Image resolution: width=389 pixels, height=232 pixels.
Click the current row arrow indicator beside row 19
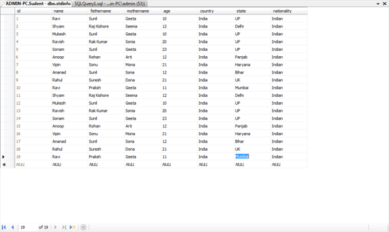[x=4, y=157]
